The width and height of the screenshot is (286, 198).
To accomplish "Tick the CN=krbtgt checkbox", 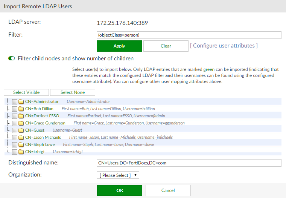I will click(x=15, y=152).
